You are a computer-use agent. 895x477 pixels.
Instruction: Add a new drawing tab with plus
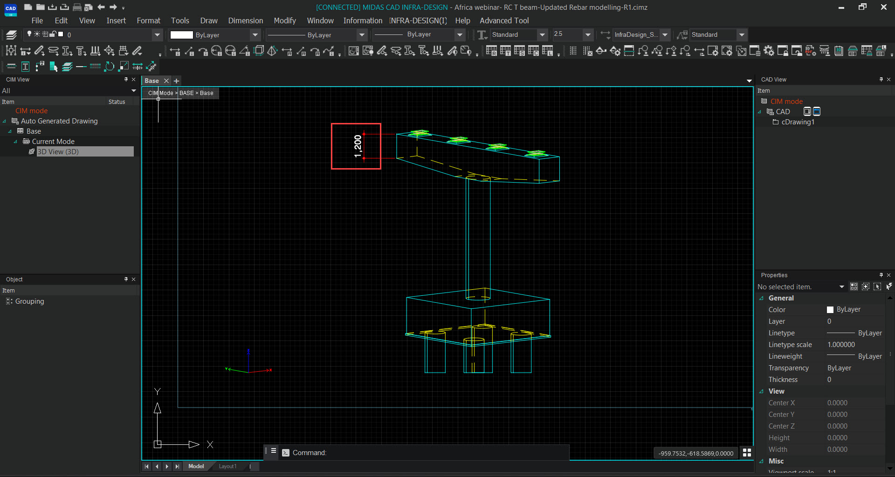177,81
